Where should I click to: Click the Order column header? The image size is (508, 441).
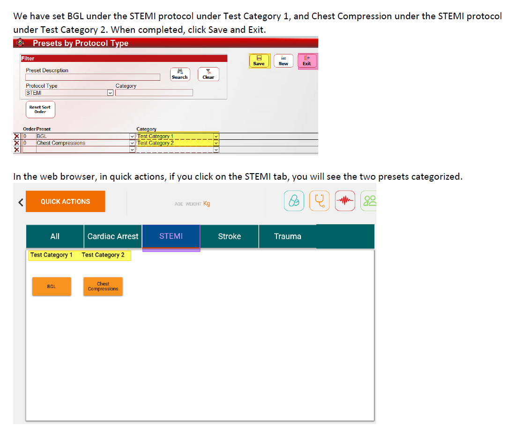coord(29,129)
